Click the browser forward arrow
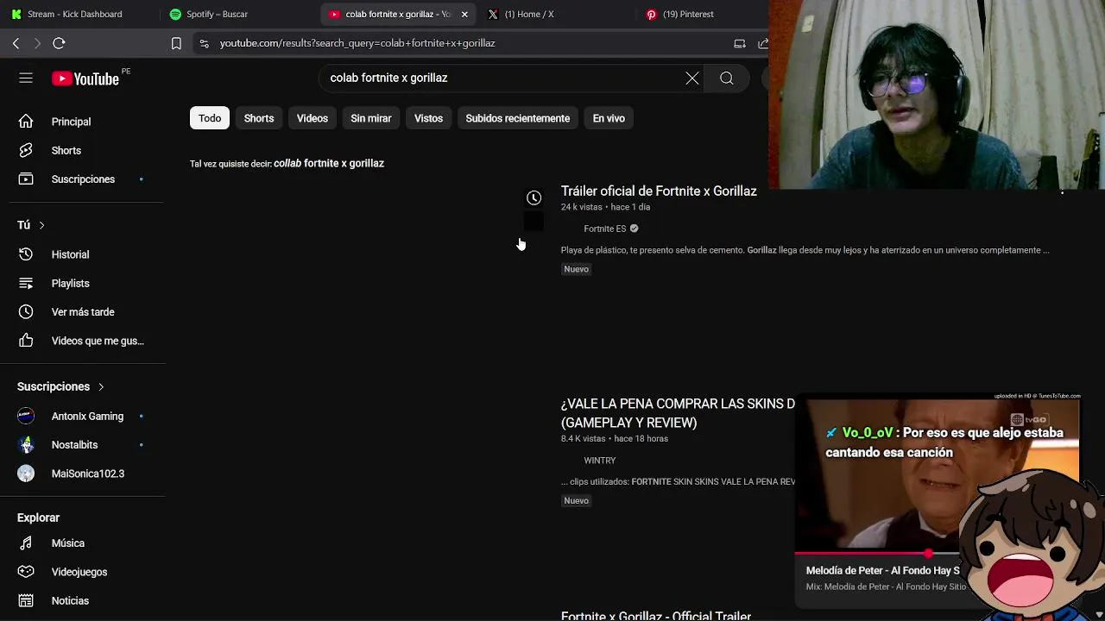Screen dimensions: 1105x621 (x=37, y=43)
